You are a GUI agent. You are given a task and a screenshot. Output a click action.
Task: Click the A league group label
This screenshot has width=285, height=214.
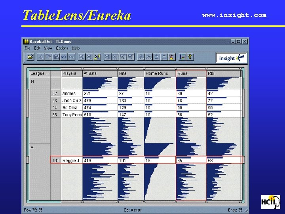click(32, 147)
